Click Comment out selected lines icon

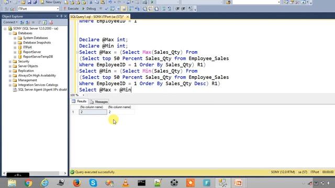click(x=163, y=9)
